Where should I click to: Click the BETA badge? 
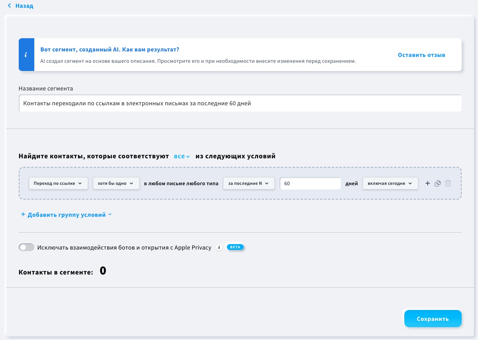click(x=235, y=247)
